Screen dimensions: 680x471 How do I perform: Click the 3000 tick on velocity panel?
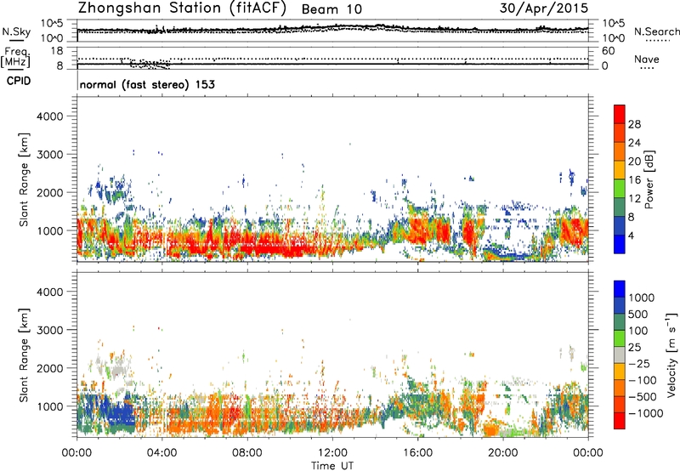tap(49, 330)
